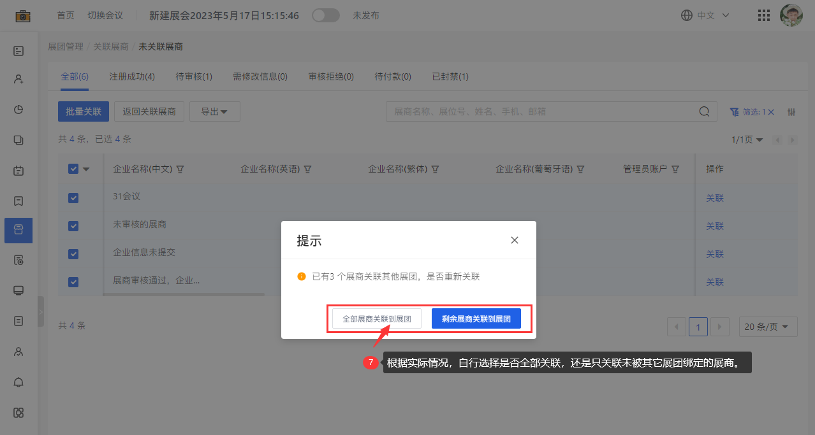Uncheck the checkbox for 31会议 row

click(73, 198)
